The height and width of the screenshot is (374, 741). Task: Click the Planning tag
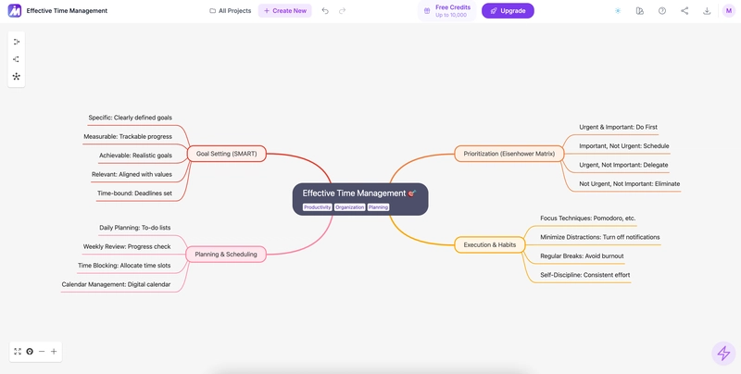pos(378,207)
